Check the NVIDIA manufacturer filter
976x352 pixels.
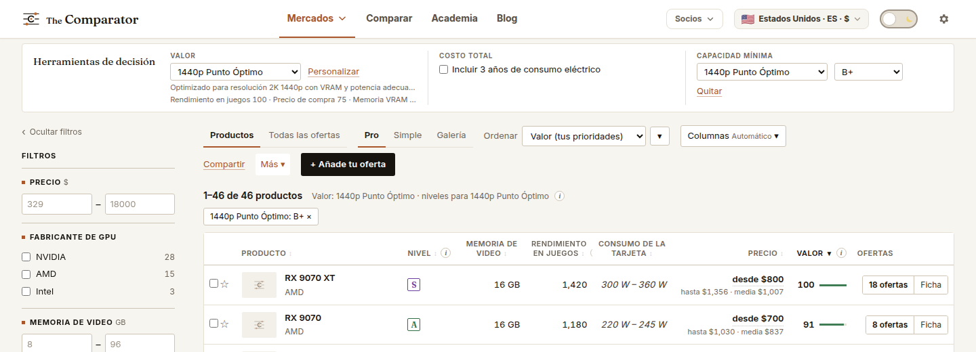tap(26, 257)
